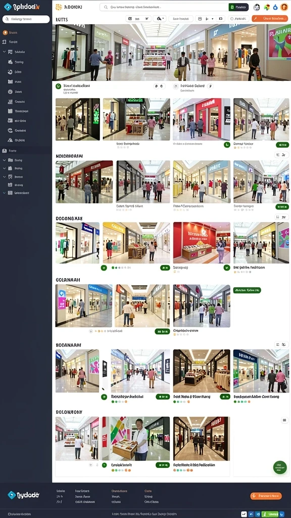Click the logo in the dark footer

coord(23,495)
